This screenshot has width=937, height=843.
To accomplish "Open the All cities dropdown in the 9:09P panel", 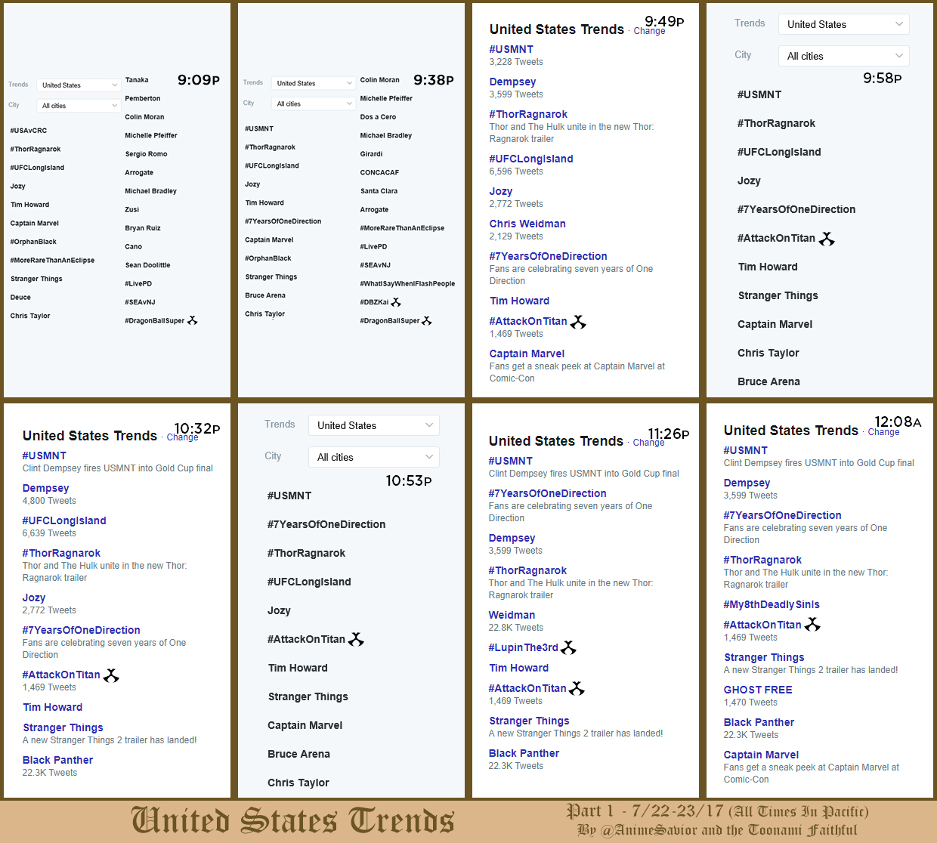I will [x=79, y=106].
